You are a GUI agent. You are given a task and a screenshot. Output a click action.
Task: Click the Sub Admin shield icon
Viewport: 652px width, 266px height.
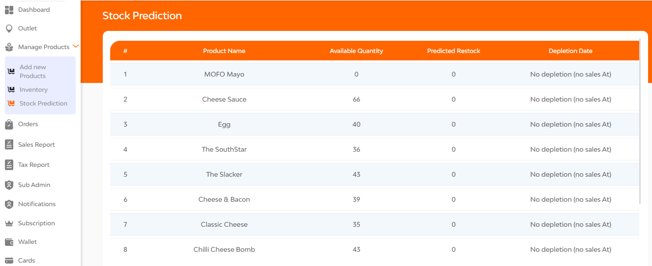click(x=9, y=185)
